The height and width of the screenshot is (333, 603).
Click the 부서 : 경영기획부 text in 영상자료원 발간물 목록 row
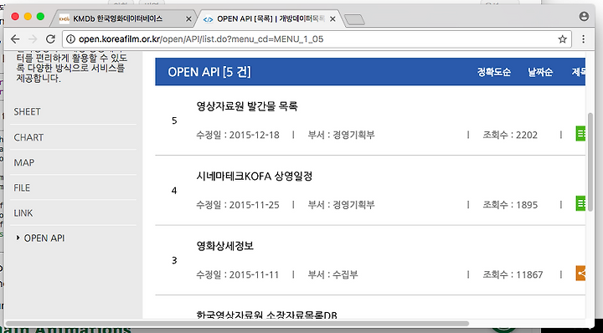tap(341, 135)
